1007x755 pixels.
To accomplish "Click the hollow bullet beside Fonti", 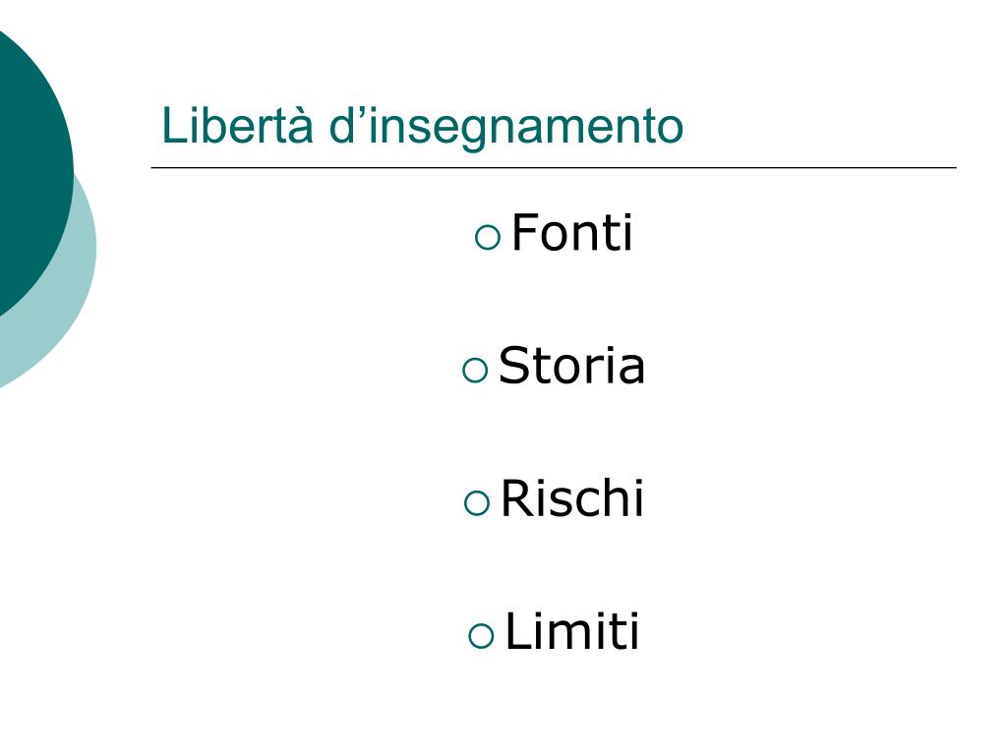I will coord(488,237).
